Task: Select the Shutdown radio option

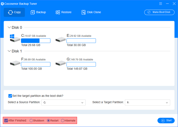Action: [x=31, y=120]
